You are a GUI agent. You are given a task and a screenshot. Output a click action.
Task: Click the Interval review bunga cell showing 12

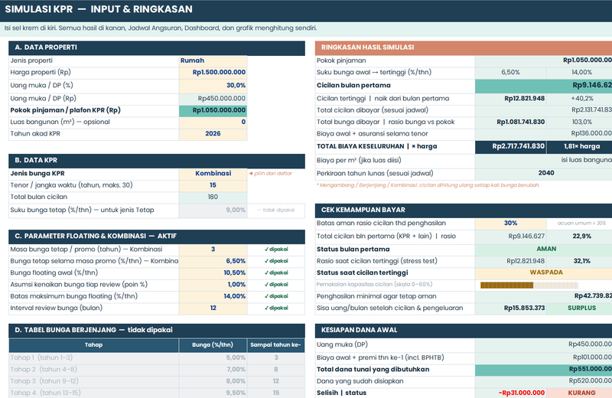pos(213,308)
